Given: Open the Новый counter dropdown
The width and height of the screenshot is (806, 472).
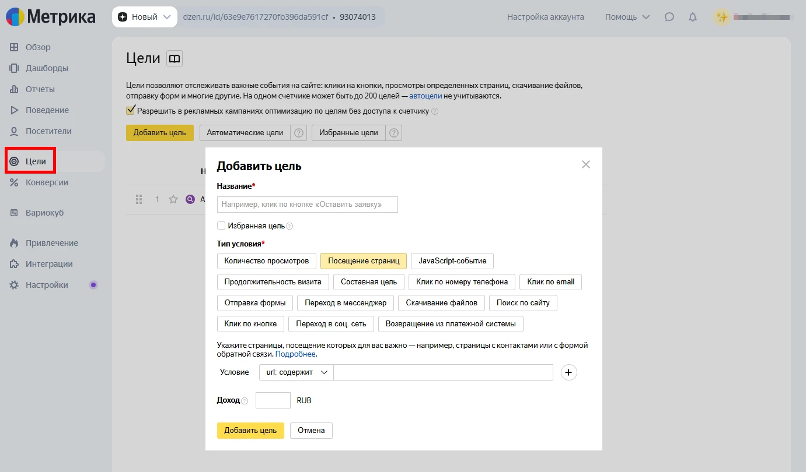Looking at the screenshot, I should tap(145, 17).
